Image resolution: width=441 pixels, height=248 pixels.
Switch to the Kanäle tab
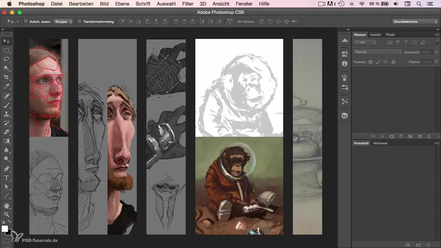(x=375, y=34)
